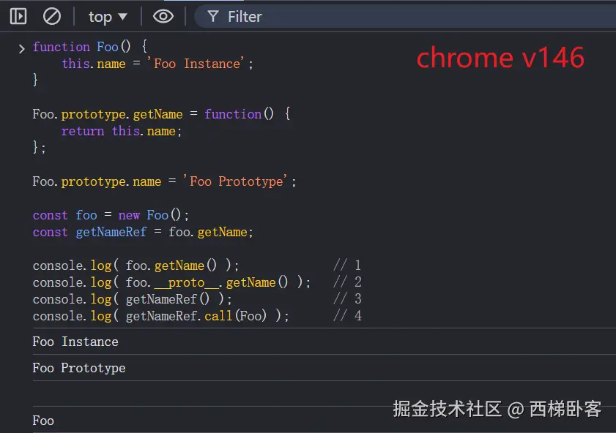This screenshot has width=616, height=433.
Task: Select the 'Foo Prototype' console output line
Action: pyautogui.click(x=79, y=368)
